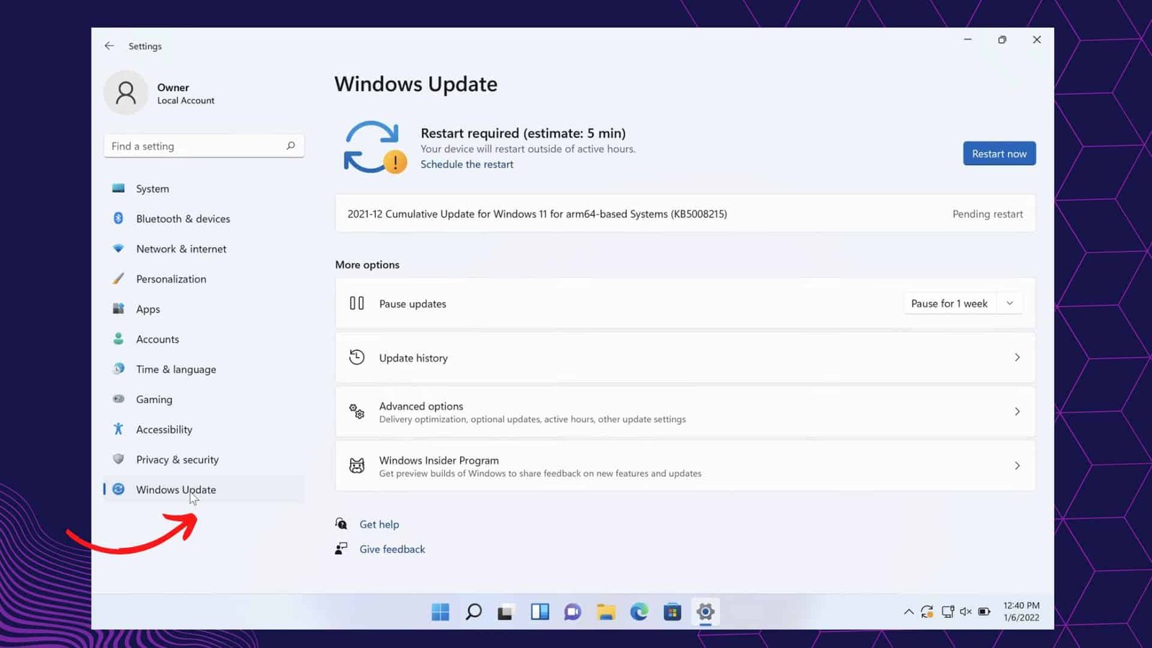Open the Start menu from the taskbar
The image size is (1152, 648).
(441, 612)
